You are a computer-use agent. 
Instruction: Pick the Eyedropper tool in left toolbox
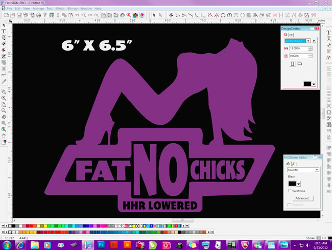[x=4, y=82]
